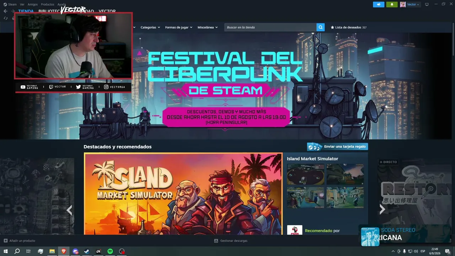View the top-right Island Market Simulator screenshot
This screenshot has height=256, width=455.
(x=345, y=174)
